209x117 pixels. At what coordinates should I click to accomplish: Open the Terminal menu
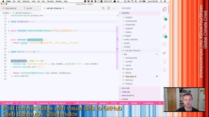click(x=50, y=1)
